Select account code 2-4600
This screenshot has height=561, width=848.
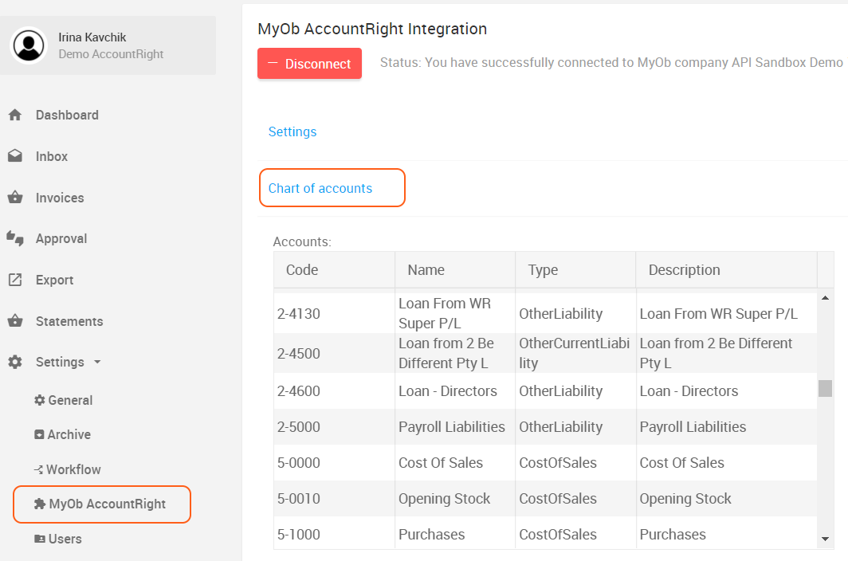pos(299,391)
